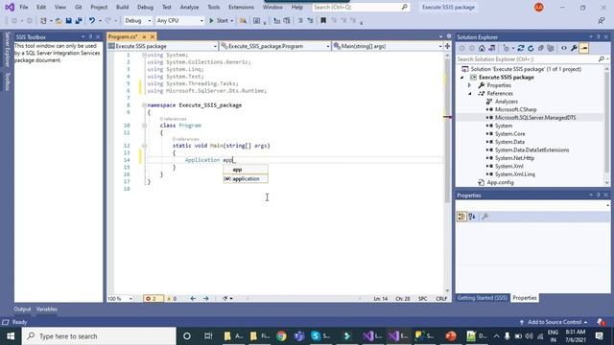Open Microsoft Teams from the taskbar
The width and height of the screenshot is (614, 345).
tap(299, 336)
